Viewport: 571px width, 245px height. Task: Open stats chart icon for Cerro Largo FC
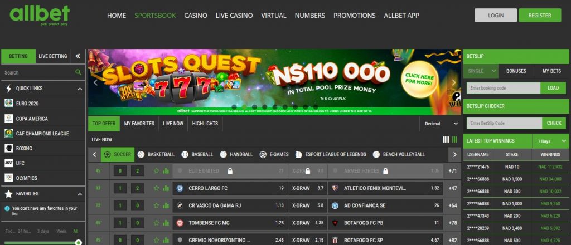166,188
